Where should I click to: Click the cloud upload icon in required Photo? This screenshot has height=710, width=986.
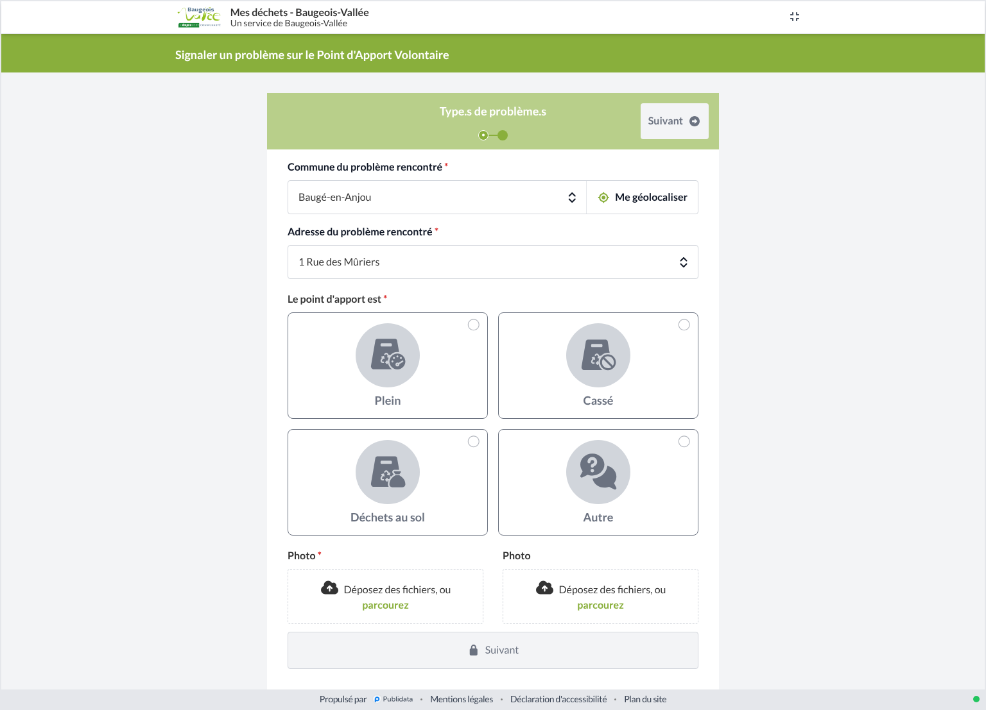[x=329, y=587]
